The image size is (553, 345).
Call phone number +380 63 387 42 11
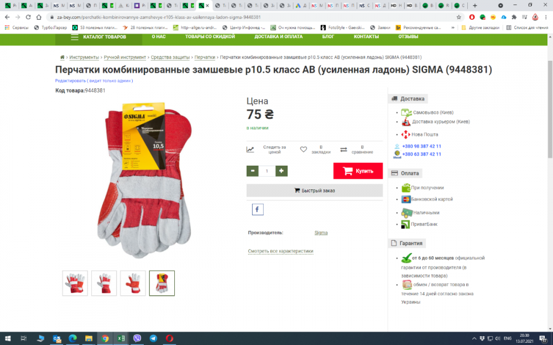click(x=421, y=154)
